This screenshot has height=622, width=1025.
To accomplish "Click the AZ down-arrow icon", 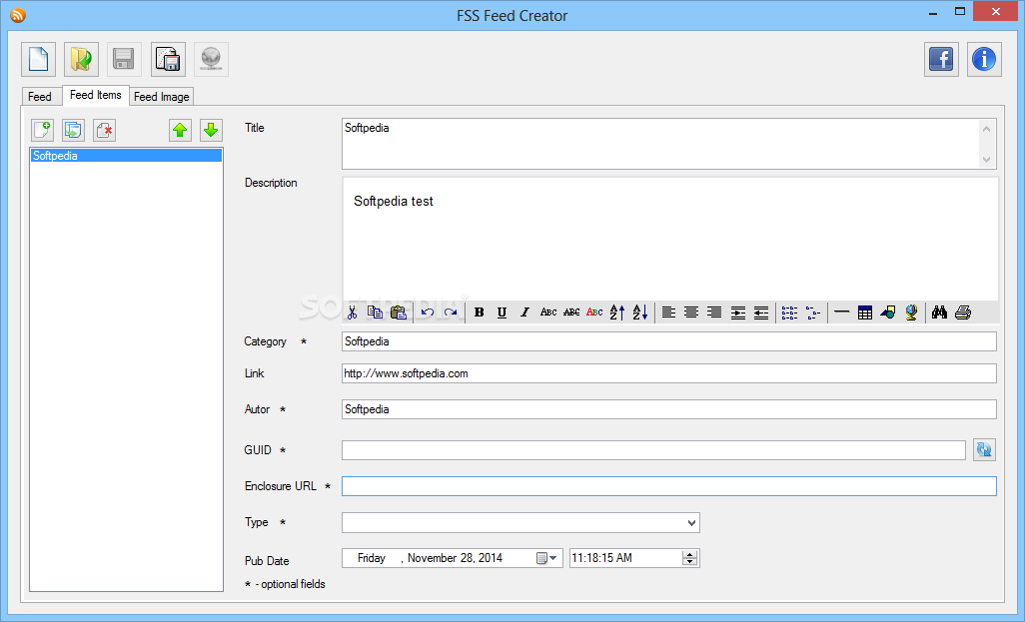I will [640, 312].
